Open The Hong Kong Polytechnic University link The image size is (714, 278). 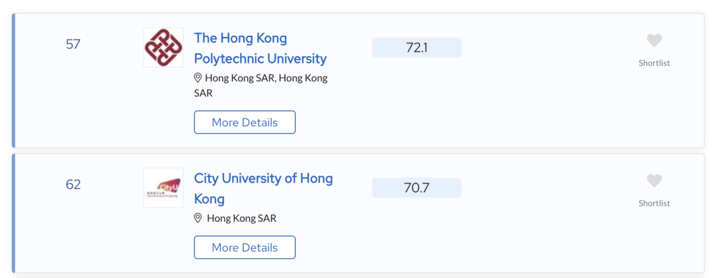pyautogui.click(x=260, y=48)
